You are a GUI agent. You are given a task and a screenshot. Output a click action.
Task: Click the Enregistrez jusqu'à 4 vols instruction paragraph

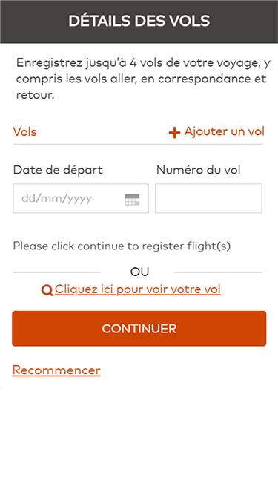pyautogui.click(x=143, y=79)
